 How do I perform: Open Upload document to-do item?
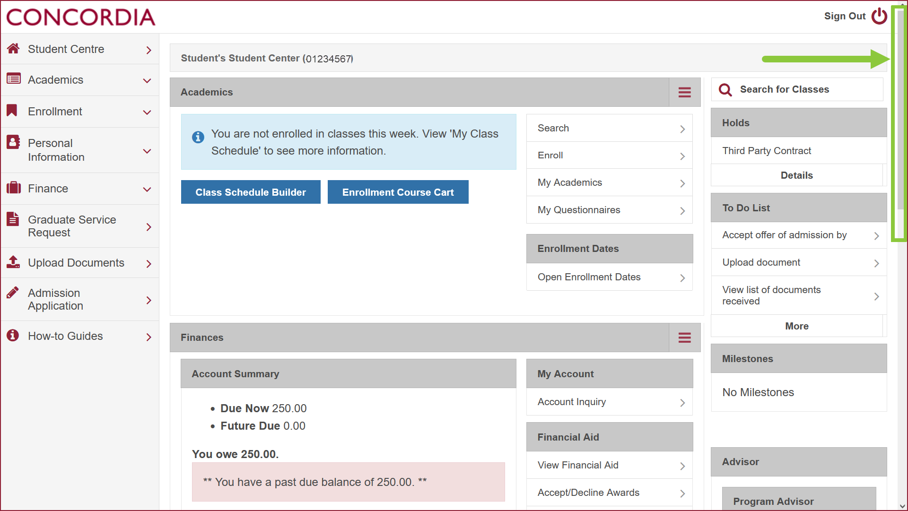click(799, 262)
